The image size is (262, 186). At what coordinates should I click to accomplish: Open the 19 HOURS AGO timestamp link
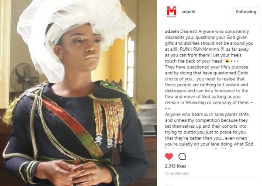177,174
